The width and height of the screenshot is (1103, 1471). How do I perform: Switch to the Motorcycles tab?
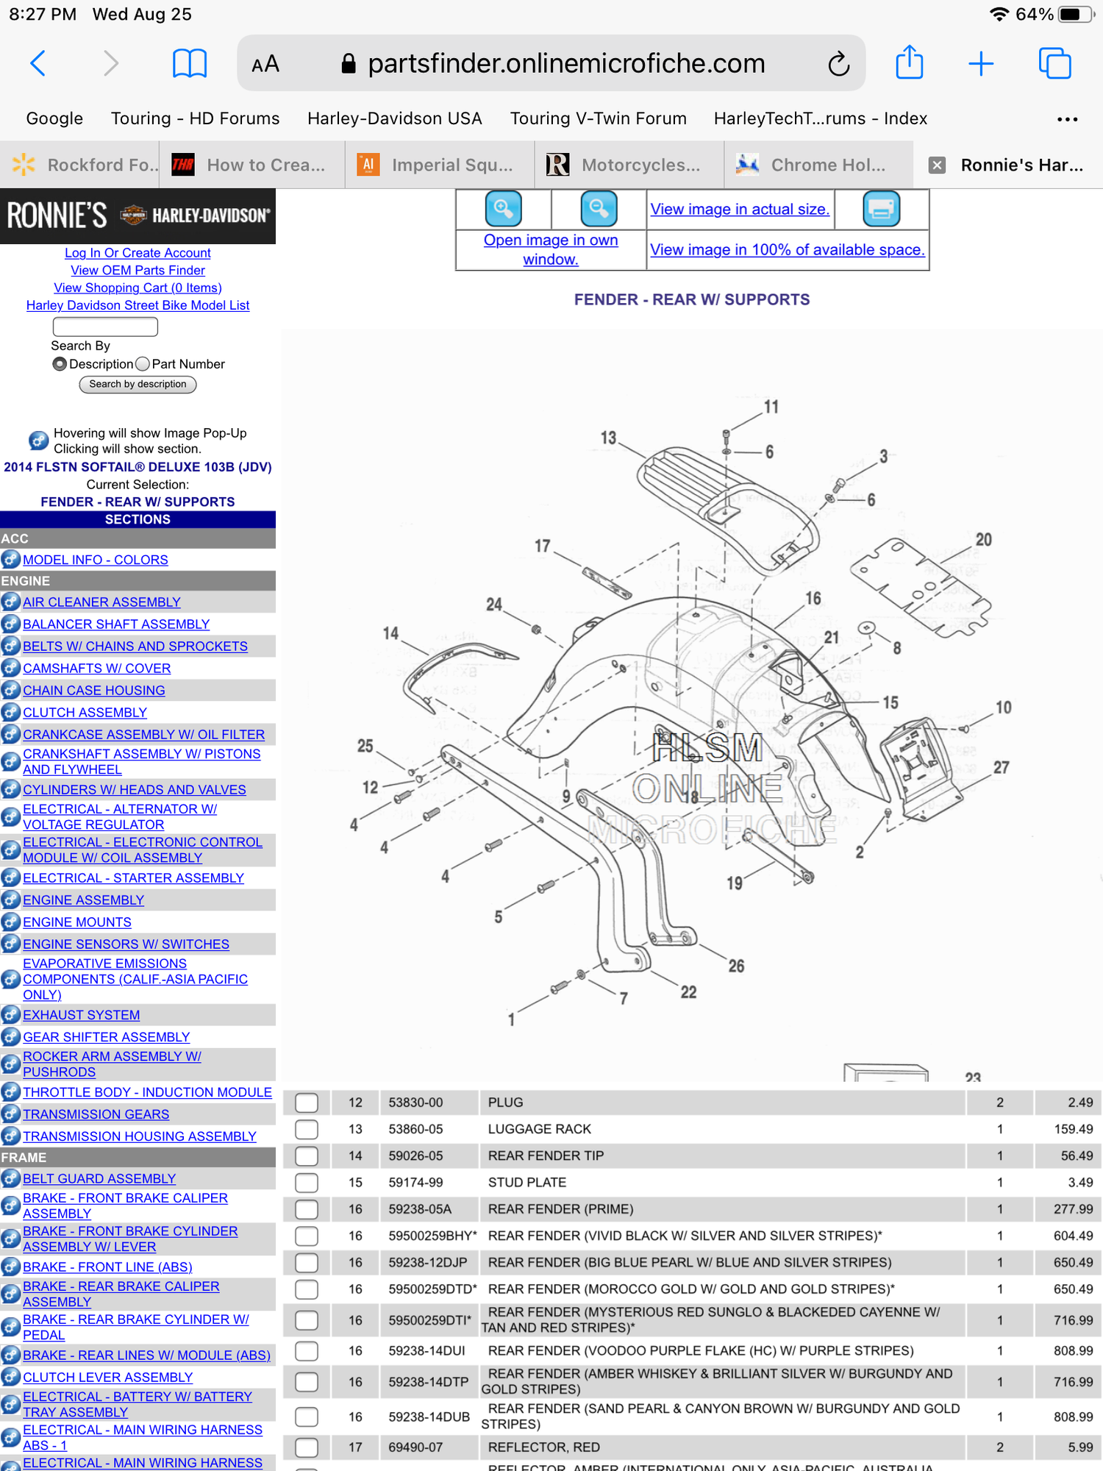(x=629, y=165)
